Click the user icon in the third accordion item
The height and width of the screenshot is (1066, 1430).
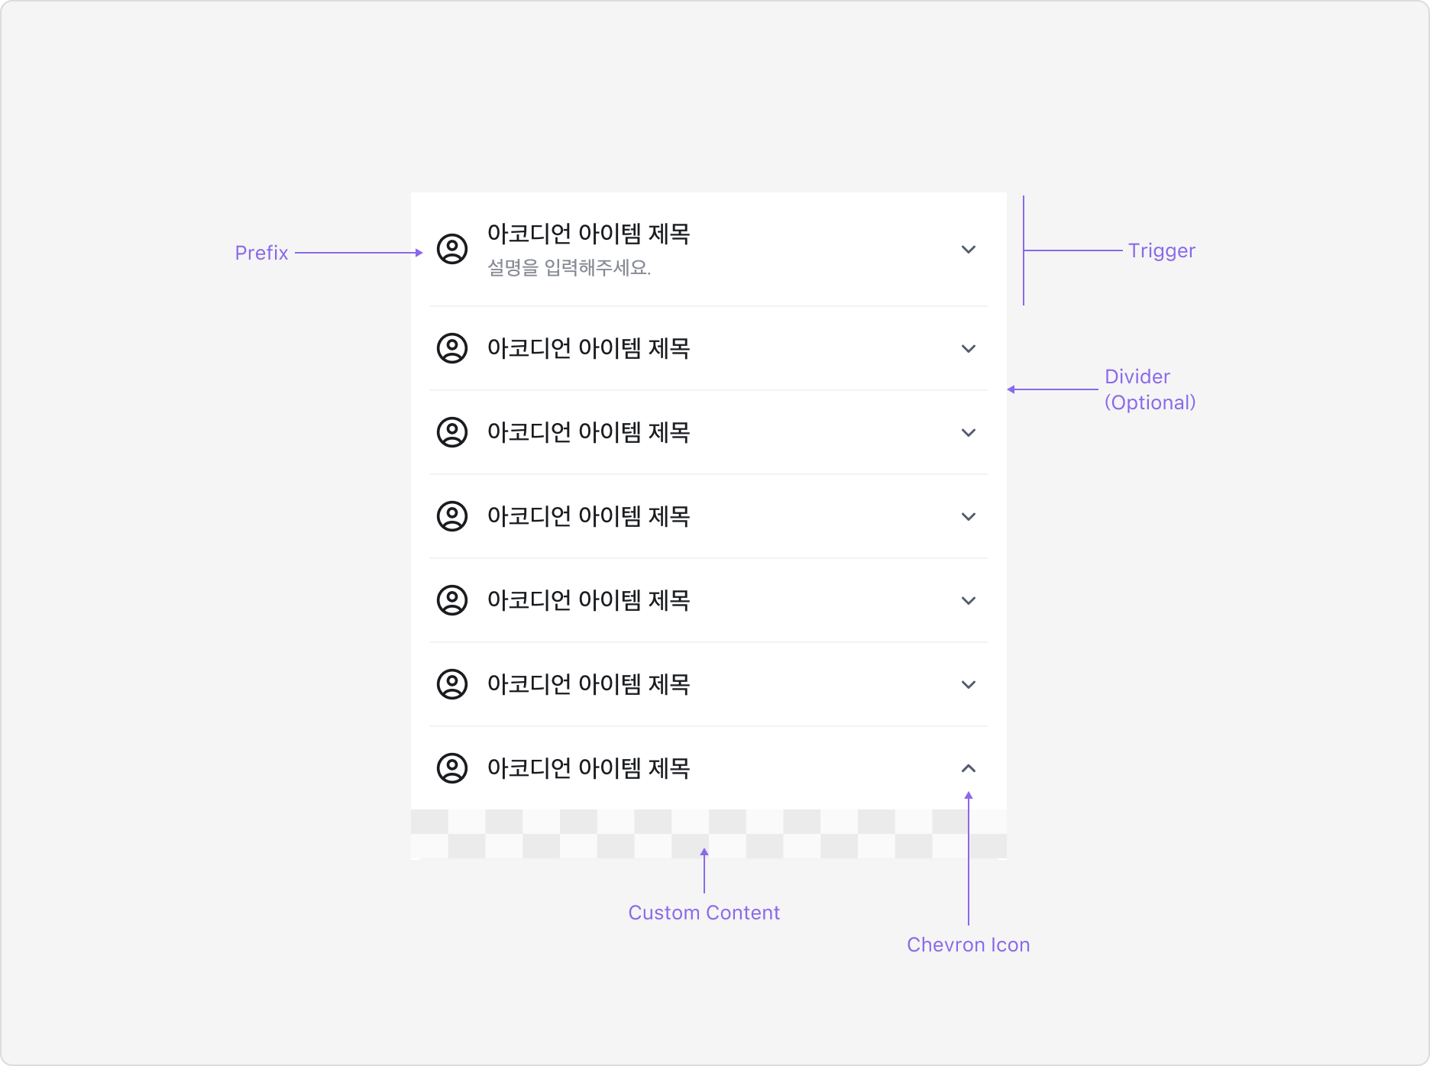pyautogui.click(x=452, y=433)
